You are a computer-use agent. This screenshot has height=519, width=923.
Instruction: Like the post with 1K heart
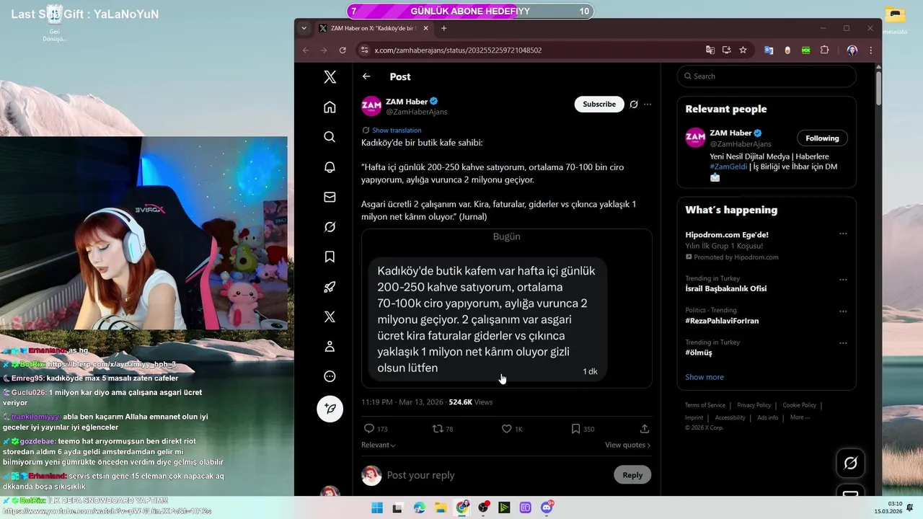pos(506,429)
